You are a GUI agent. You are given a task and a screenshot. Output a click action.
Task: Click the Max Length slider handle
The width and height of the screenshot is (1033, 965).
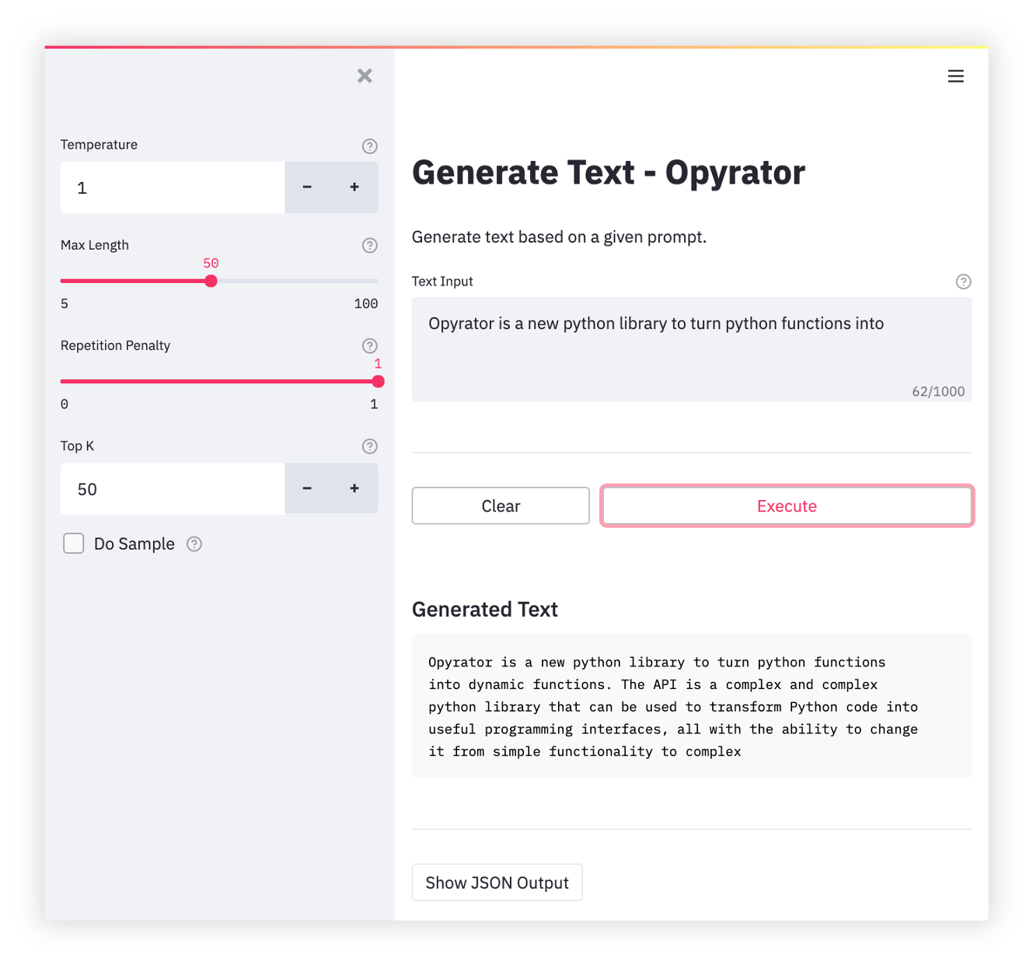[x=211, y=281]
